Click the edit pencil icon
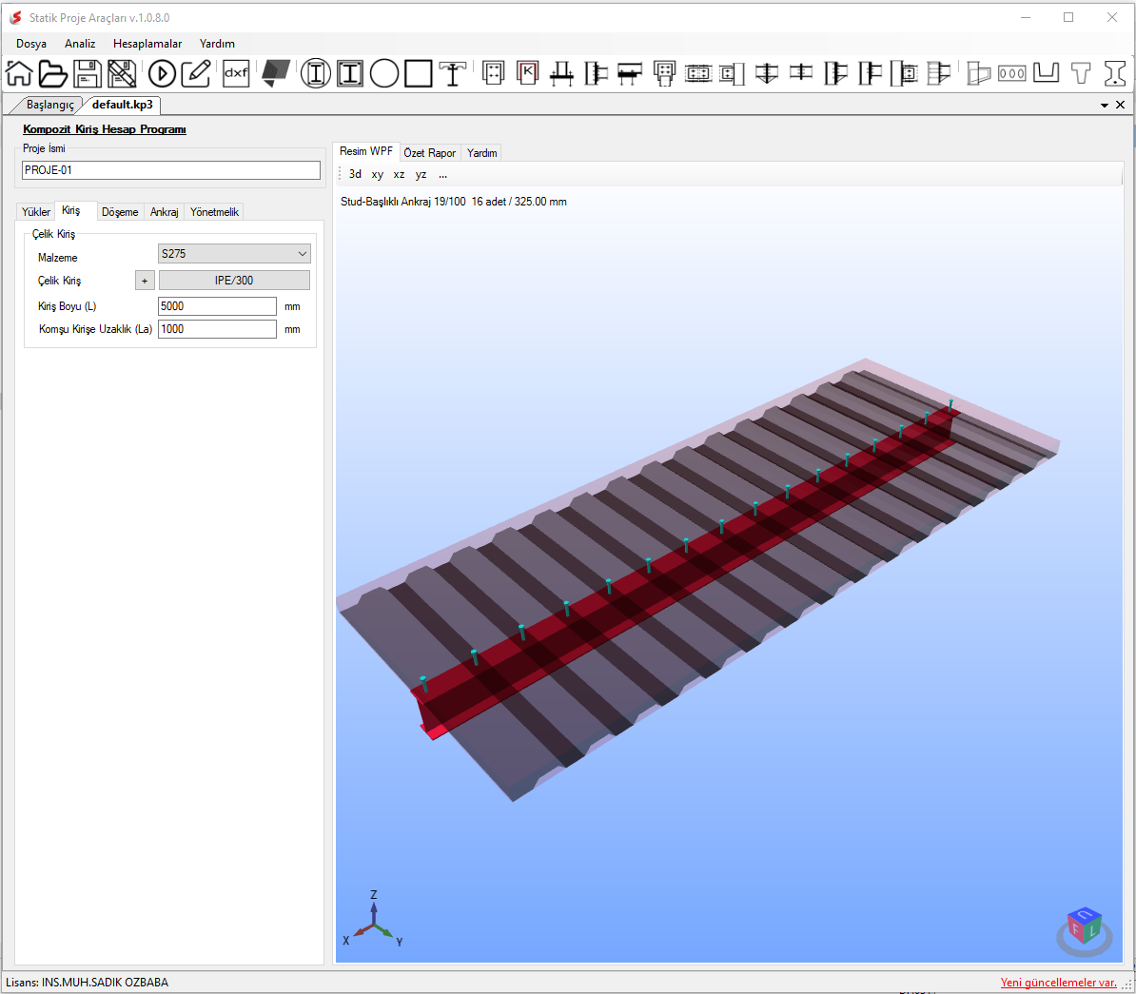The width and height of the screenshot is (1136, 994). [196, 73]
